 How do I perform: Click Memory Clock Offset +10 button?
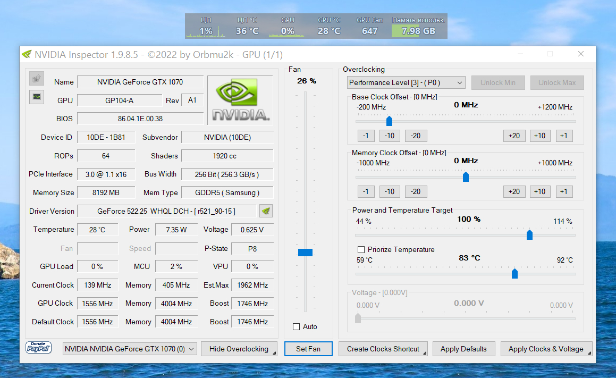click(x=540, y=191)
